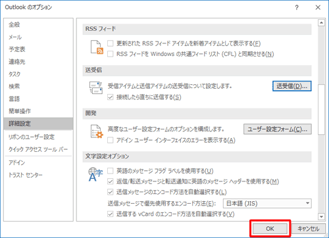
Task: Click the international character options icon
Action: [x=95, y=174]
